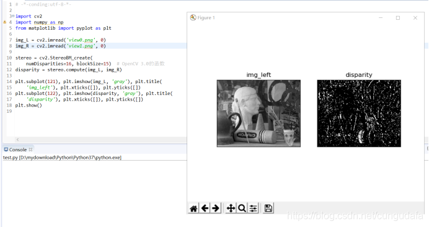Click 'stereo = cv2.StereoBM_create(' line

point(54,58)
